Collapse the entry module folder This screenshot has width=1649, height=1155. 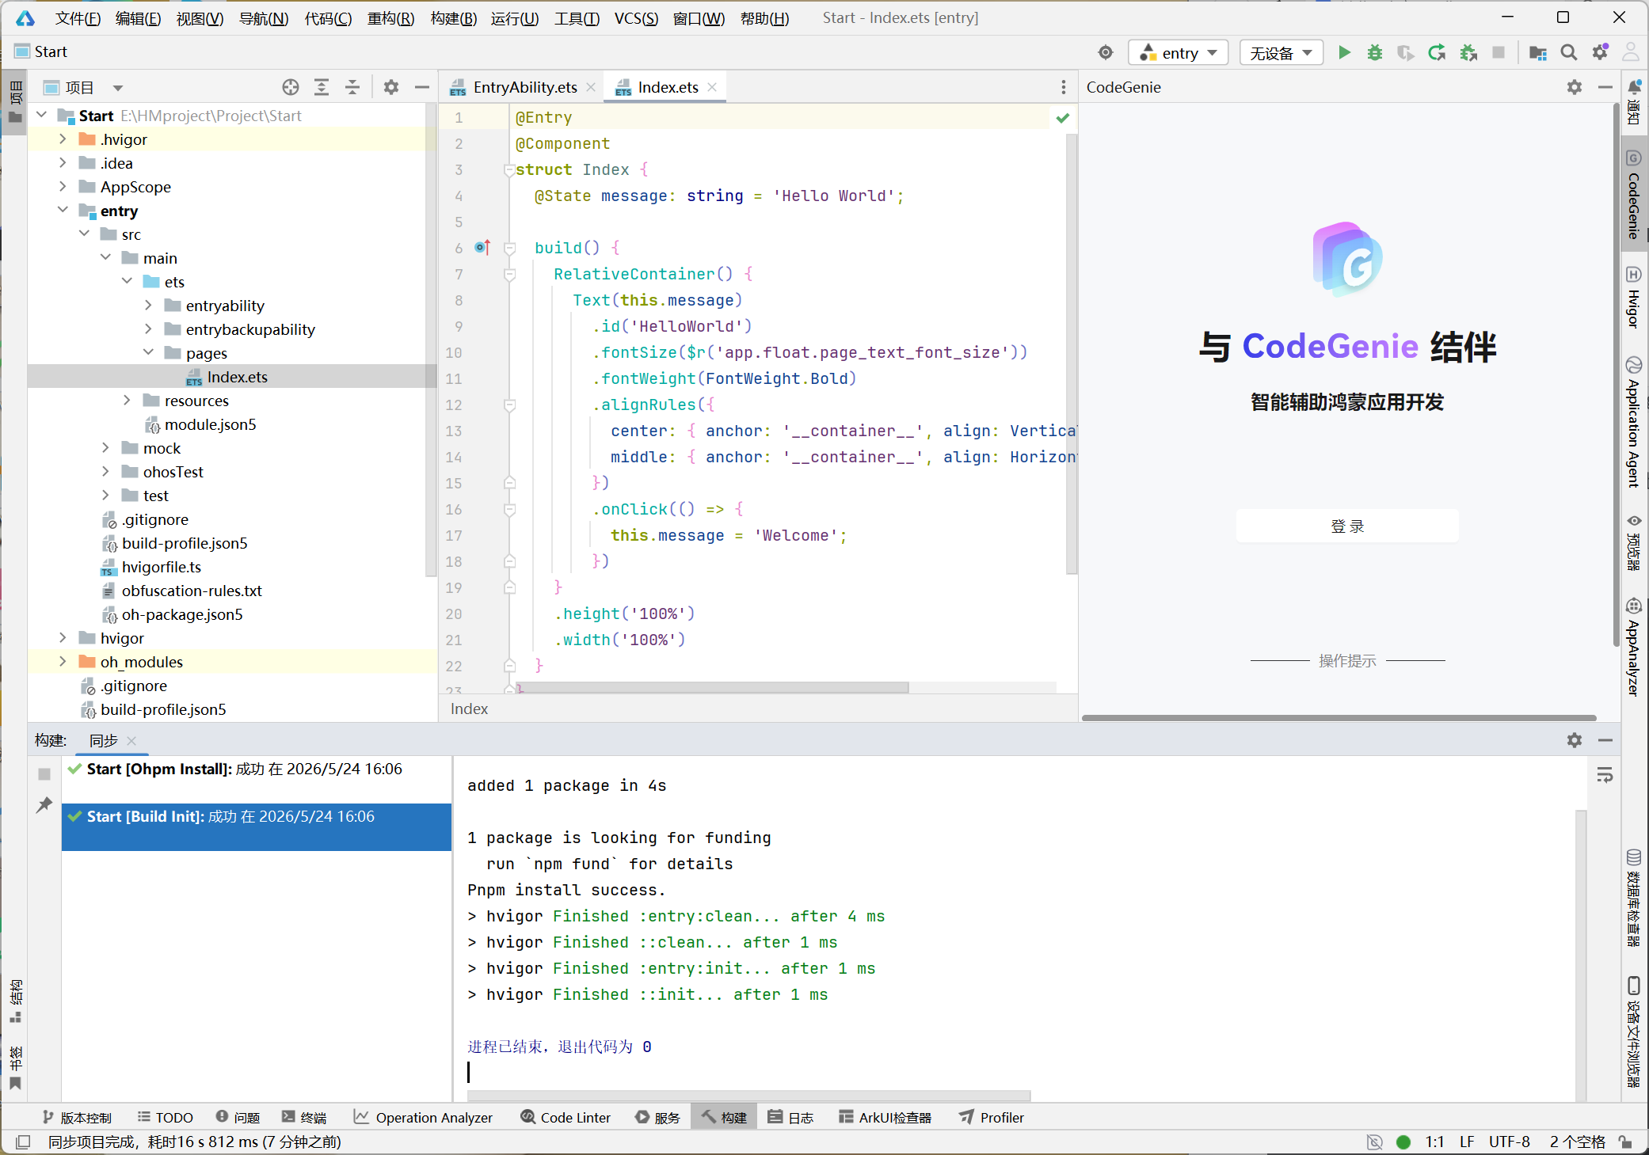pyautogui.click(x=63, y=211)
